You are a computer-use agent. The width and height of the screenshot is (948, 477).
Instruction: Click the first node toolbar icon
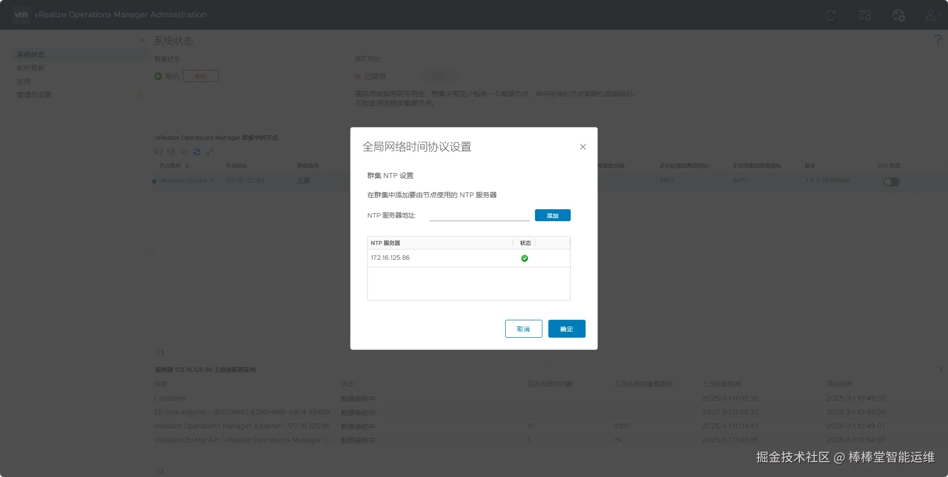click(158, 152)
